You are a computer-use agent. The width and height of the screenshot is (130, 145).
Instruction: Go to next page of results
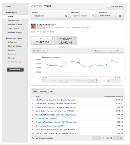pyautogui.click(x=115, y=138)
